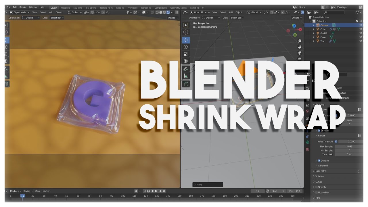Open Options dropdown in right viewport
The height and width of the screenshot is (207, 368).
[x=296, y=18]
